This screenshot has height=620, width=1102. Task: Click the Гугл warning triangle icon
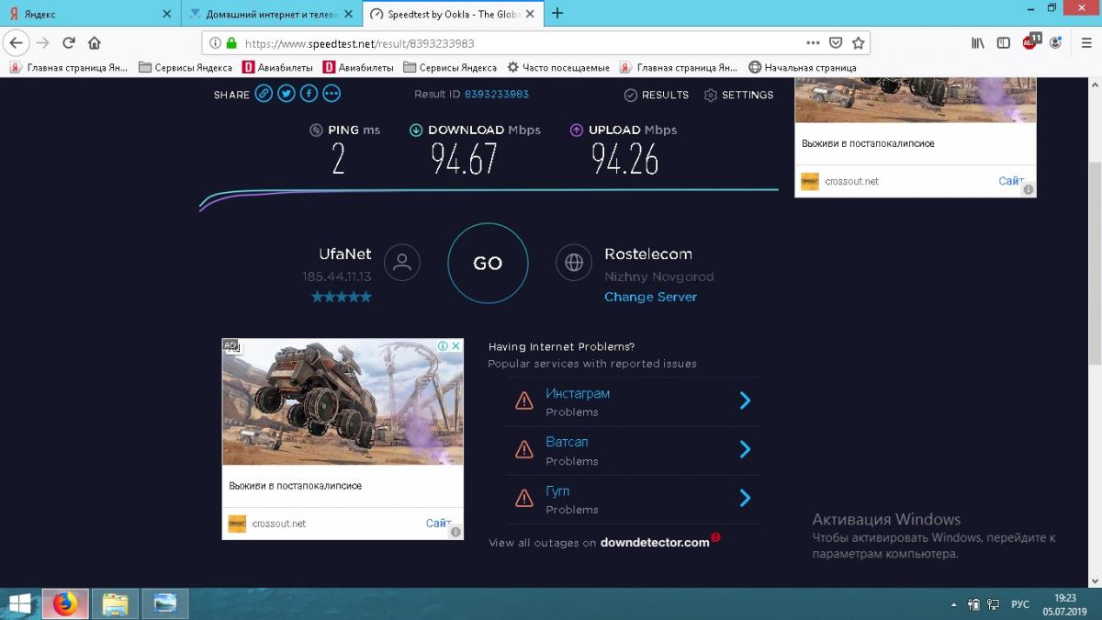click(524, 499)
